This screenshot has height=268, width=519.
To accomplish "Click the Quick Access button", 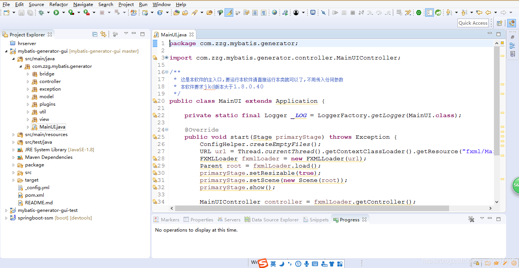I will pos(473,23).
